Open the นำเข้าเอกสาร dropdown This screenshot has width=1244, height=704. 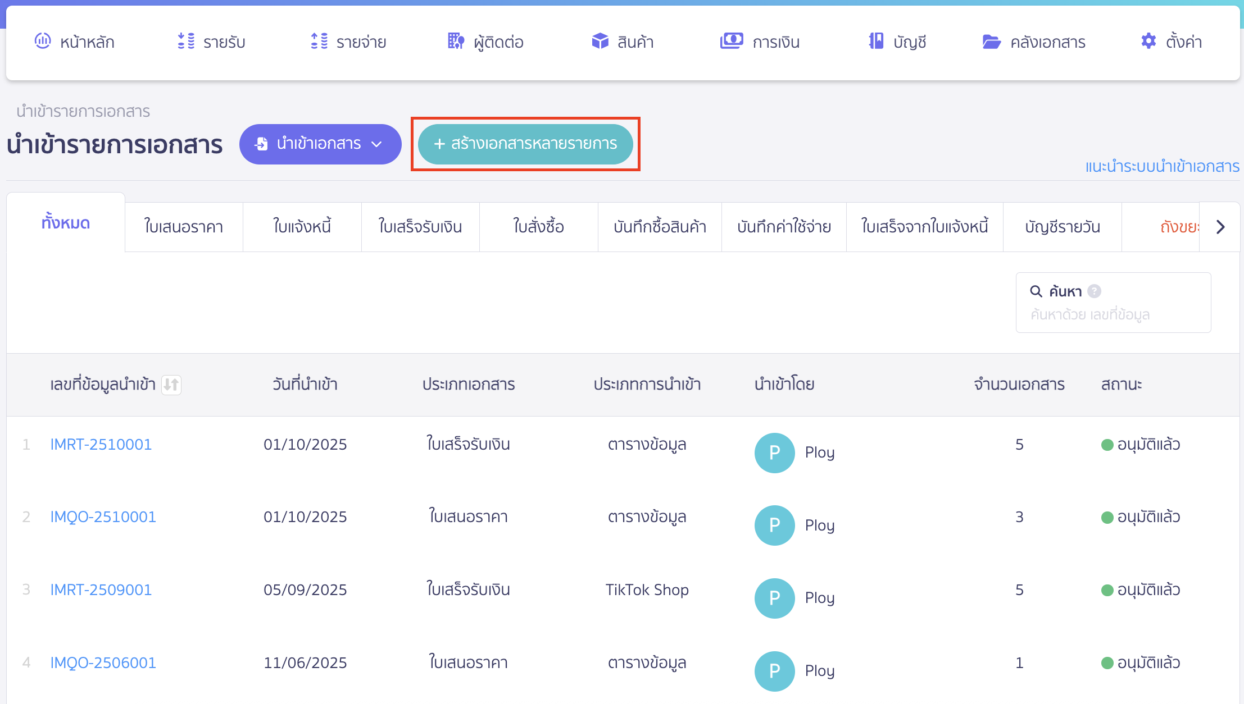[x=320, y=144]
